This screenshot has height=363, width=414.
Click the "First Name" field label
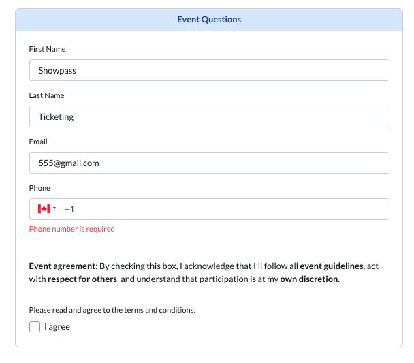[x=47, y=49]
